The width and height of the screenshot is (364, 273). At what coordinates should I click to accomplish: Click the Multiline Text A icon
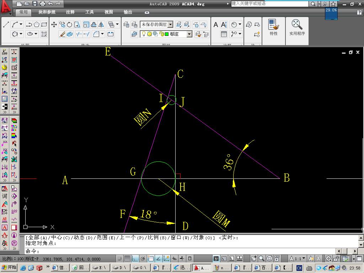[216, 25]
